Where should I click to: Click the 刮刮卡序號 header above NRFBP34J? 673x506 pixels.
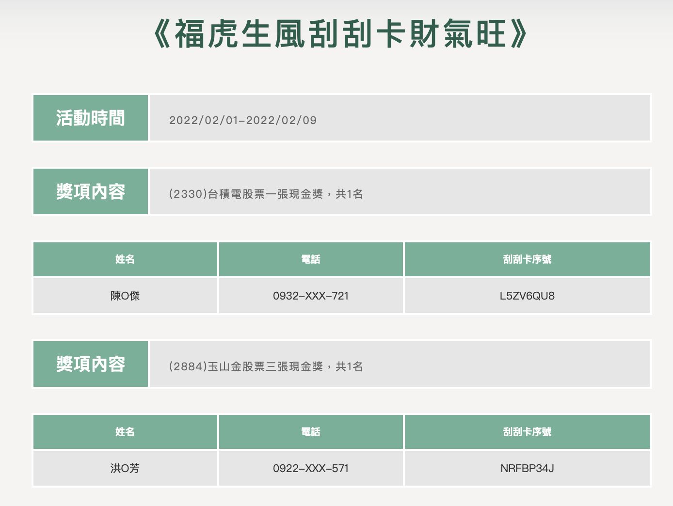pos(527,432)
